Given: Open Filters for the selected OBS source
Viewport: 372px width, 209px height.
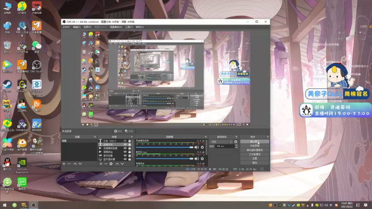Looking at the screenshot, I should (129, 131).
